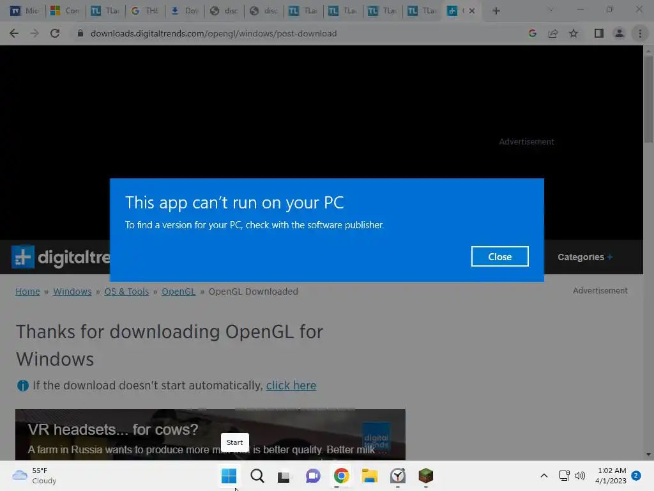Close the active digitaltrends tab
Screen dimensions: 654x491
coord(472,11)
